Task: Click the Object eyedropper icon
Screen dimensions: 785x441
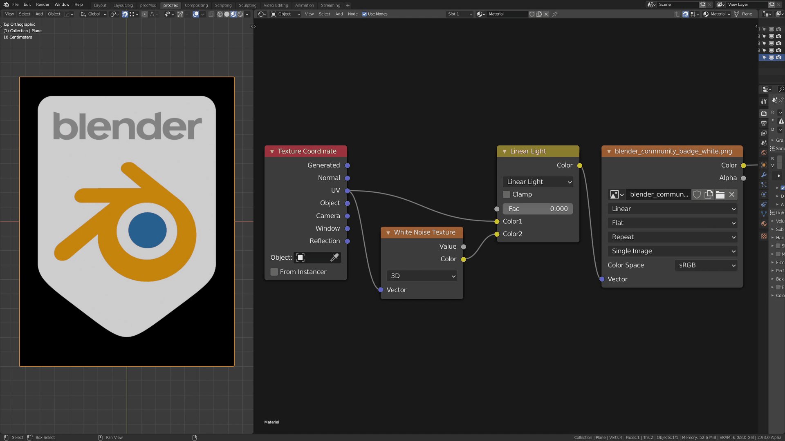Action: click(x=334, y=257)
